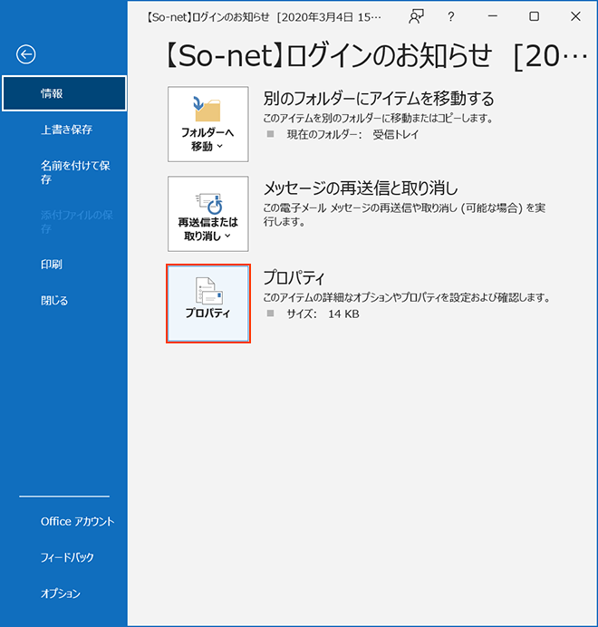Image resolution: width=598 pixels, height=627 pixels.
Task: Open the プロパティ (Properties) button
Action: click(208, 304)
